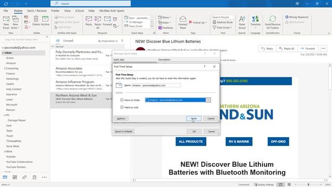Open the By Importance sort dropdown
Viewport: 332px width, 187px height.
point(108,41)
